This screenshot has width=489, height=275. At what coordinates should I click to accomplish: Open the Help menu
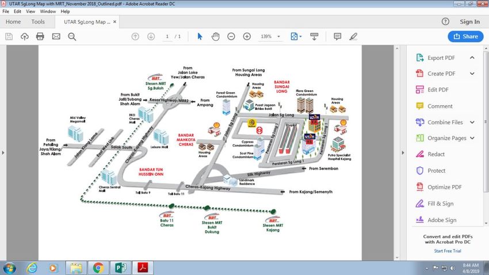click(65, 12)
